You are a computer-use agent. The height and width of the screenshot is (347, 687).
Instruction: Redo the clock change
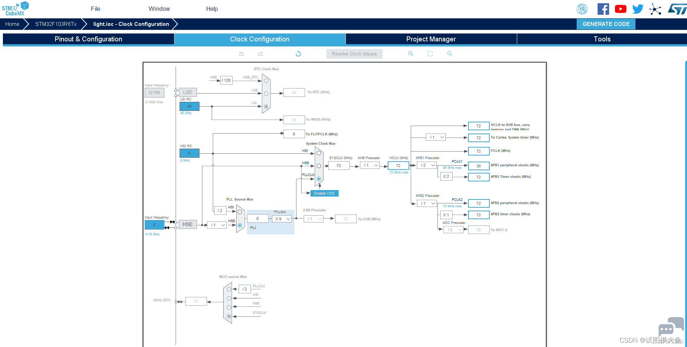click(x=261, y=54)
